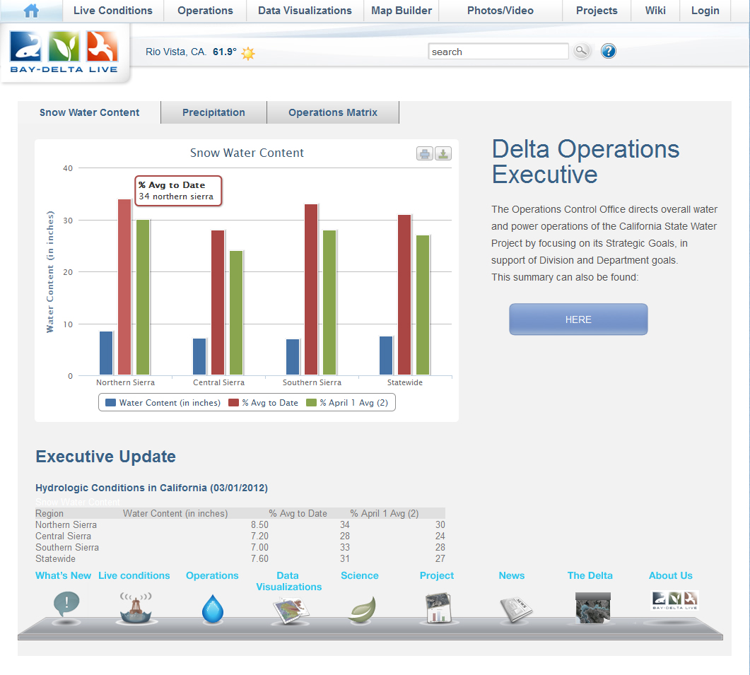This screenshot has height=675, width=750.
Task: Open the blue help question mark icon
Action: click(609, 51)
